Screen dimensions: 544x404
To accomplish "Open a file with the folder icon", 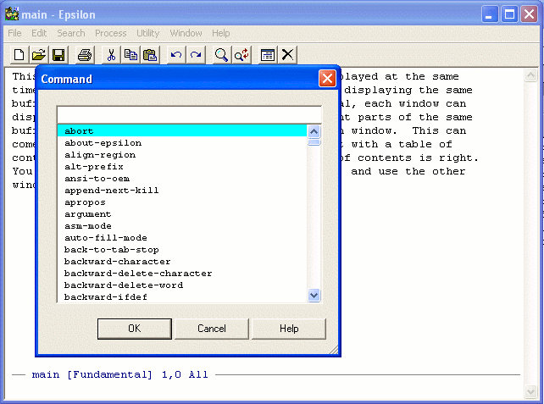I will (38, 55).
